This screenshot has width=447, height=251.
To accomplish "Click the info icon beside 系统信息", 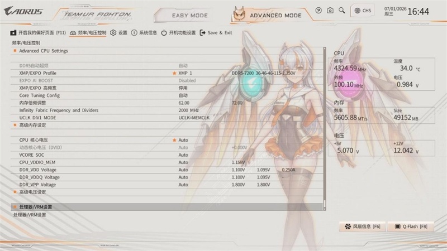I will click(x=134, y=33).
